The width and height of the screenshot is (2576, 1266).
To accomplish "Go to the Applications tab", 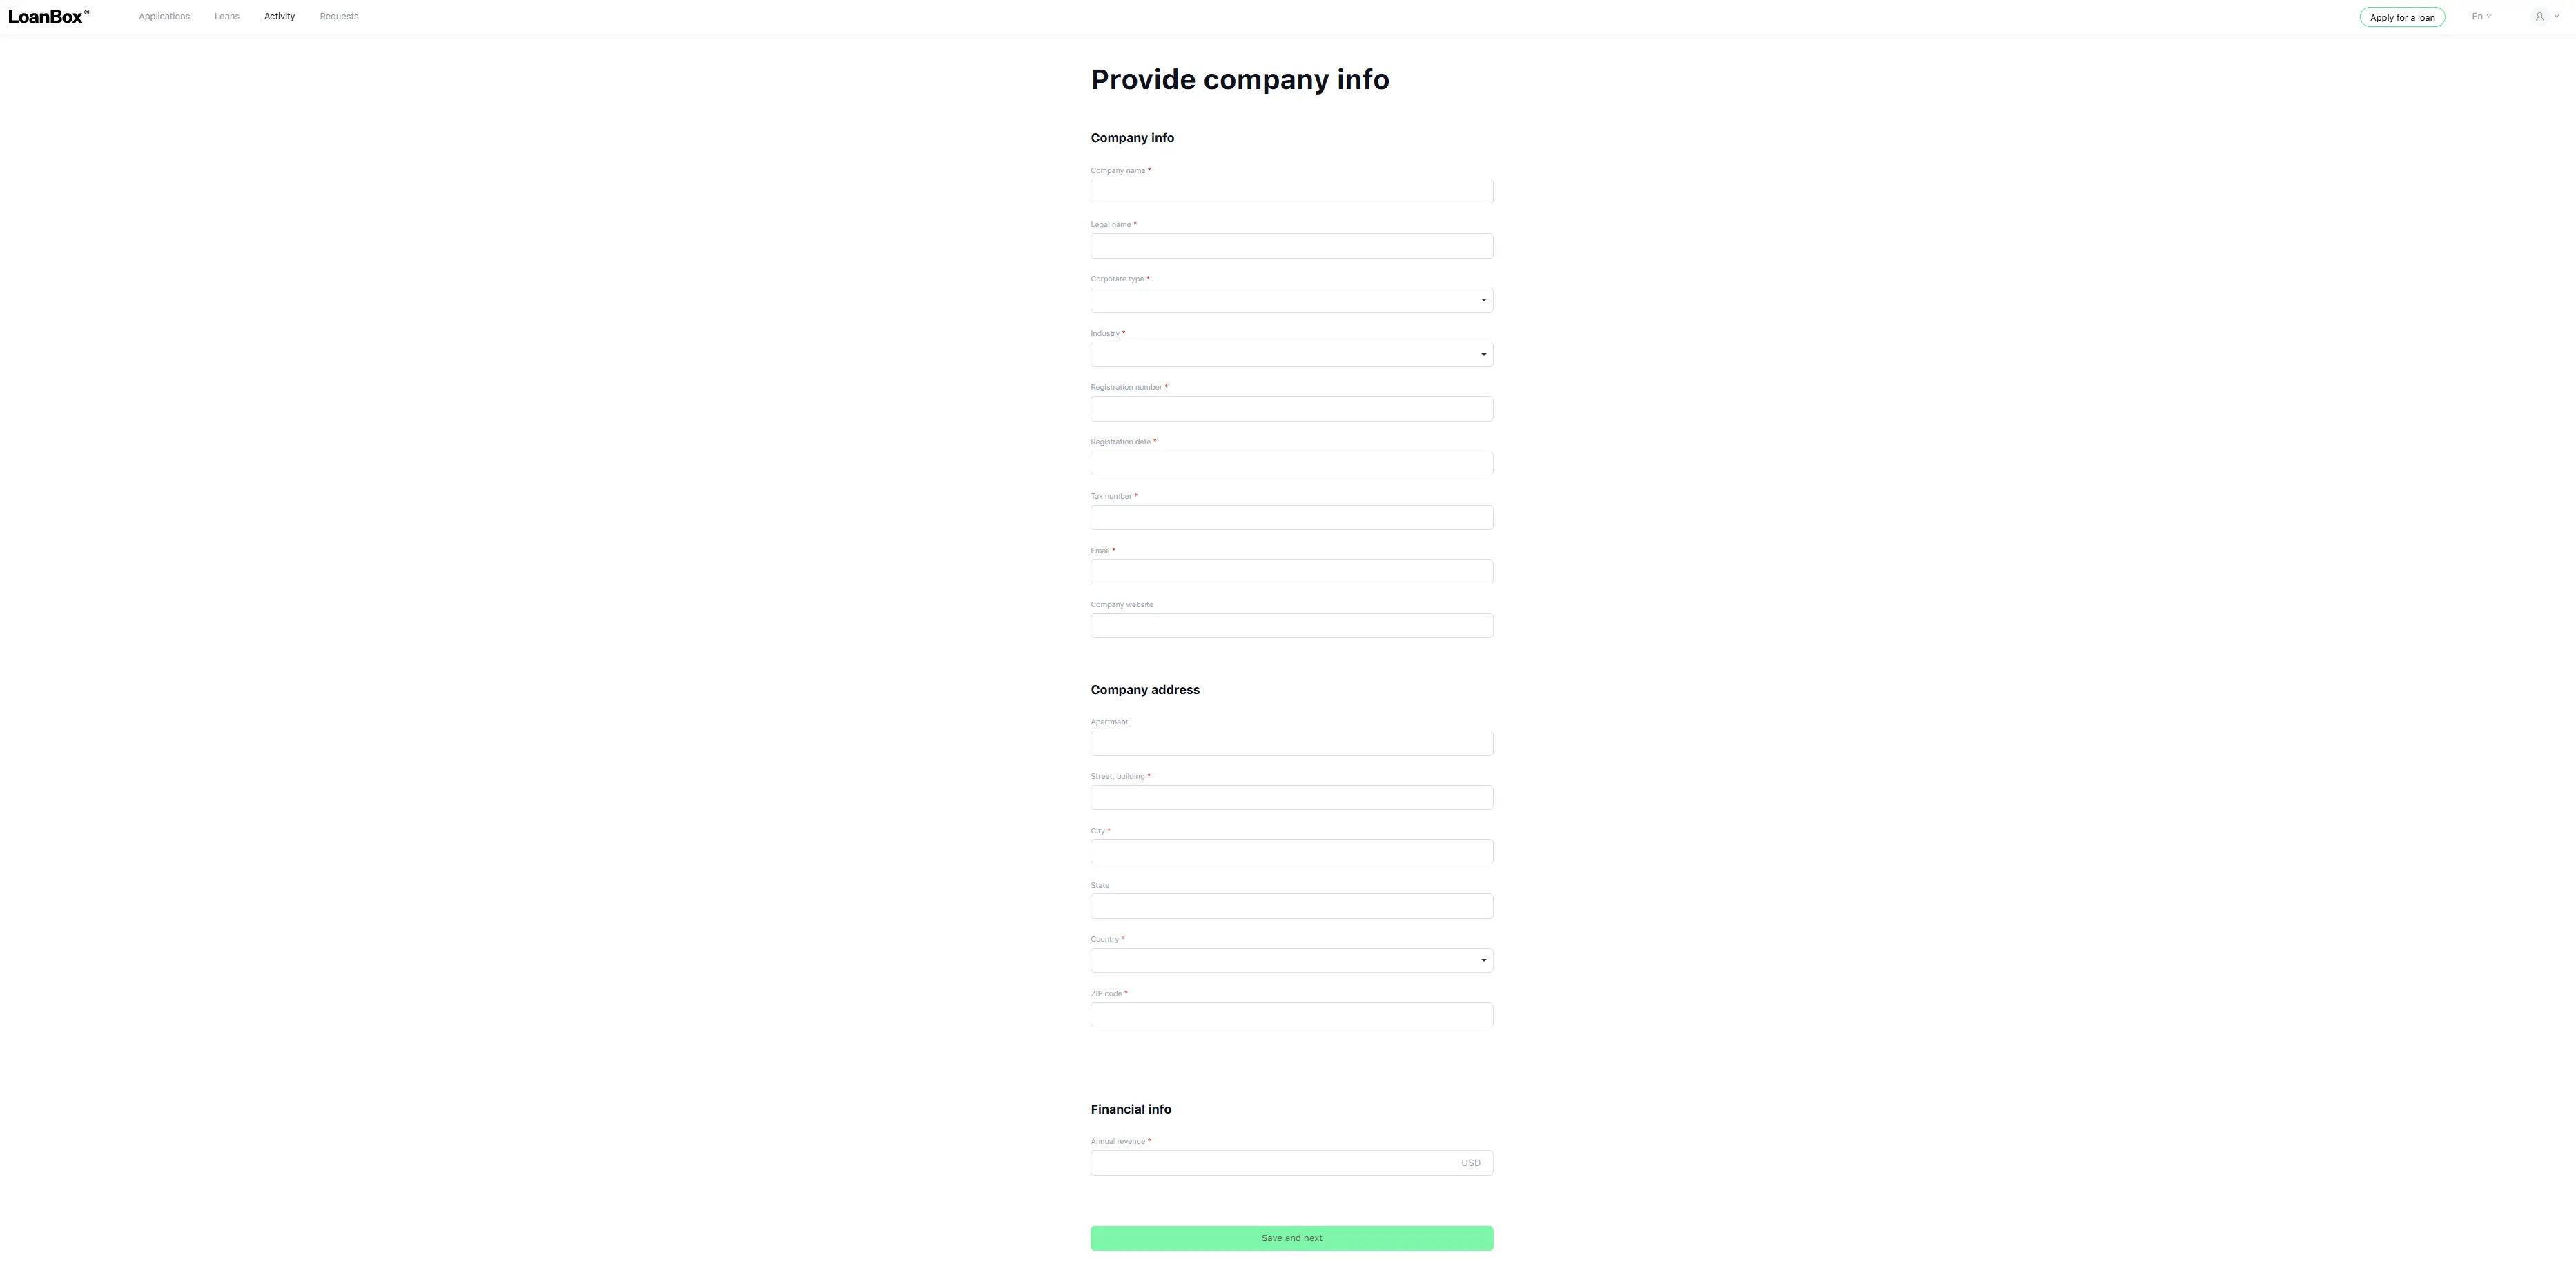I will [164, 16].
